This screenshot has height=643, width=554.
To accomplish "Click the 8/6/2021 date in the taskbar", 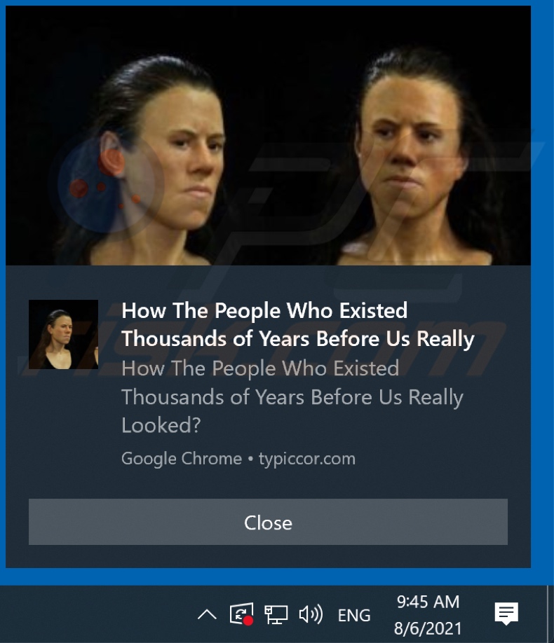I will (x=428, y=628).
